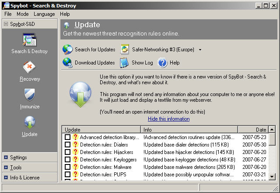This screenshot has width=280, height=193.
Task: Select the Updated base malware detections text
Action: point(189,167)
